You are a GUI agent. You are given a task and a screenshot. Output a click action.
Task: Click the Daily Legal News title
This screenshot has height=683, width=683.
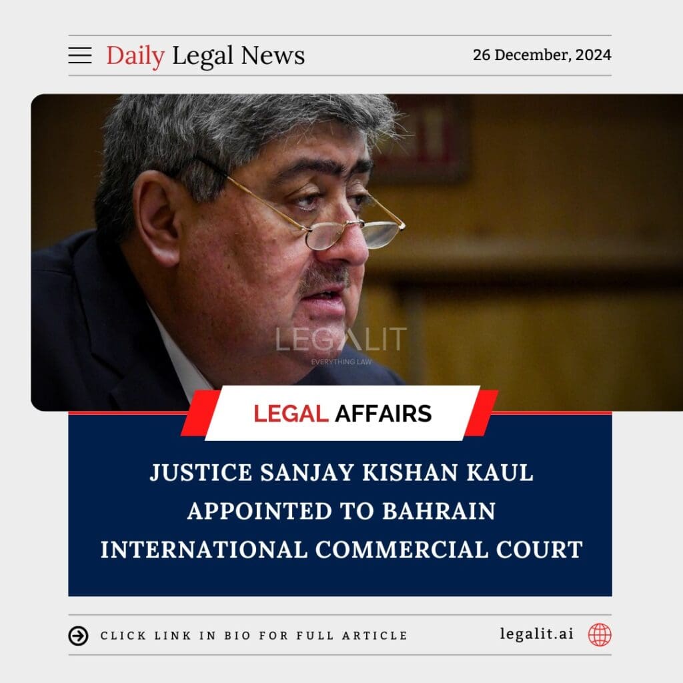[x=205, y=56]
